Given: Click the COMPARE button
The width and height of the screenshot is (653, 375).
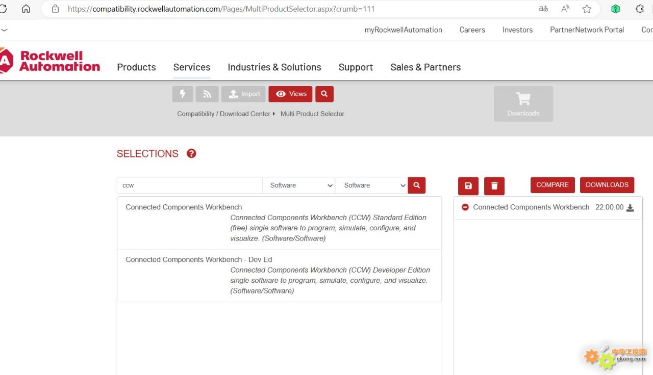Looking at the screenshot, I should (x=552, y=185).
